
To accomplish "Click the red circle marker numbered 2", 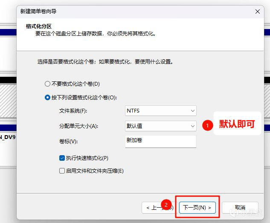I will [x=166, y=205].
